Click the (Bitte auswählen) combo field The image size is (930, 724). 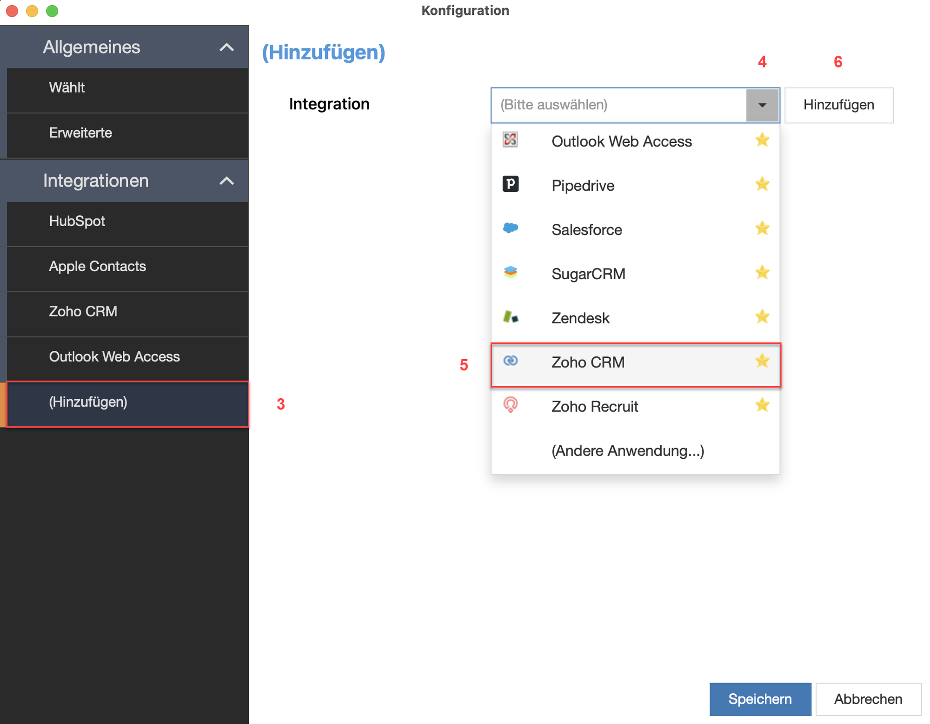pos(618,105)
